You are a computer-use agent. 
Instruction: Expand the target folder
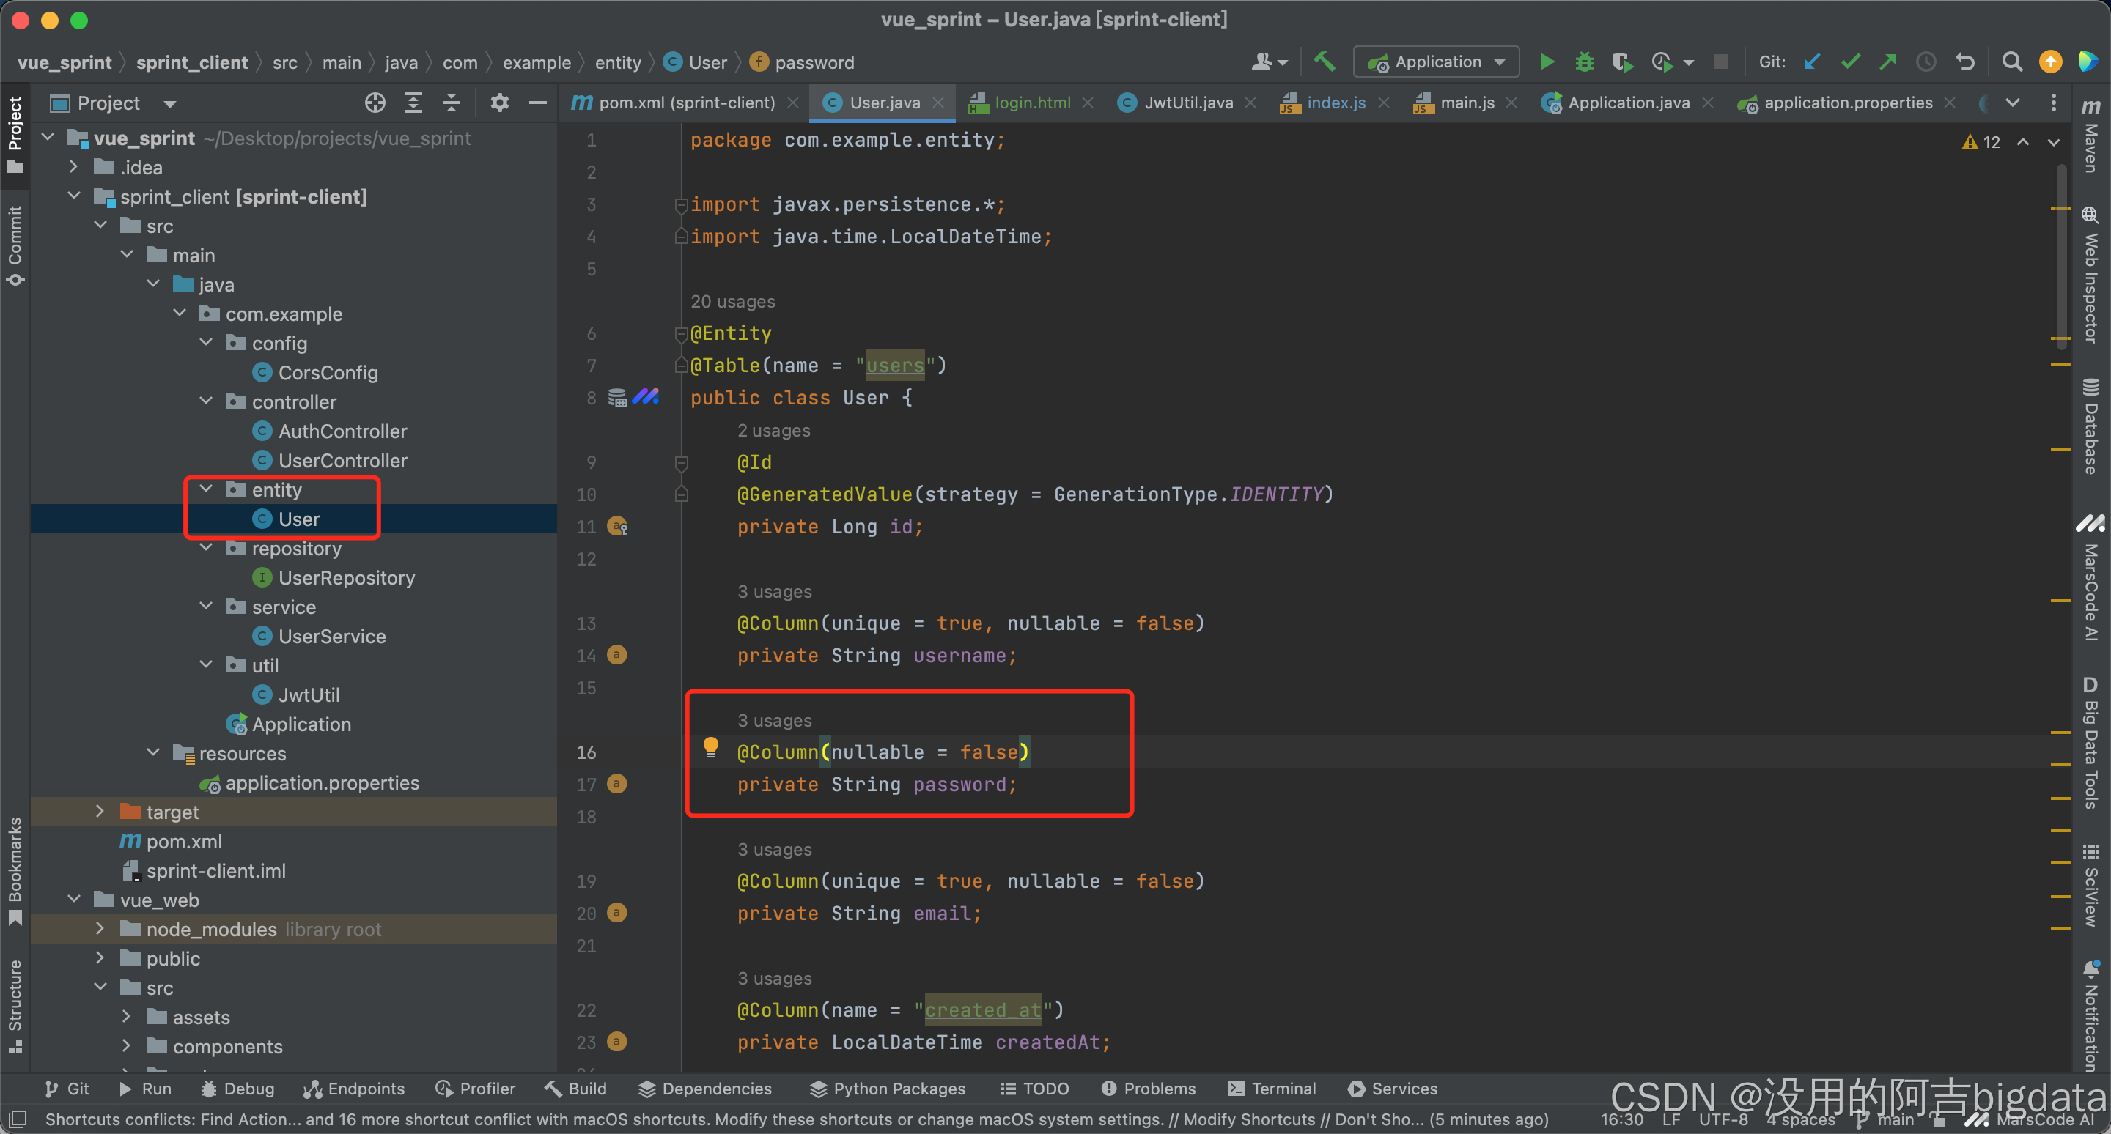pos(100,812)
